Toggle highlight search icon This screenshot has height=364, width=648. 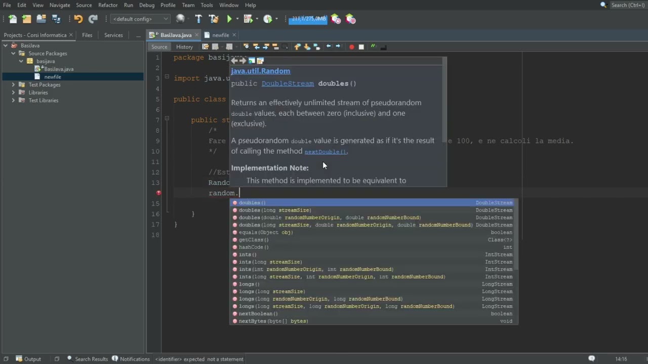coord(275,47)
